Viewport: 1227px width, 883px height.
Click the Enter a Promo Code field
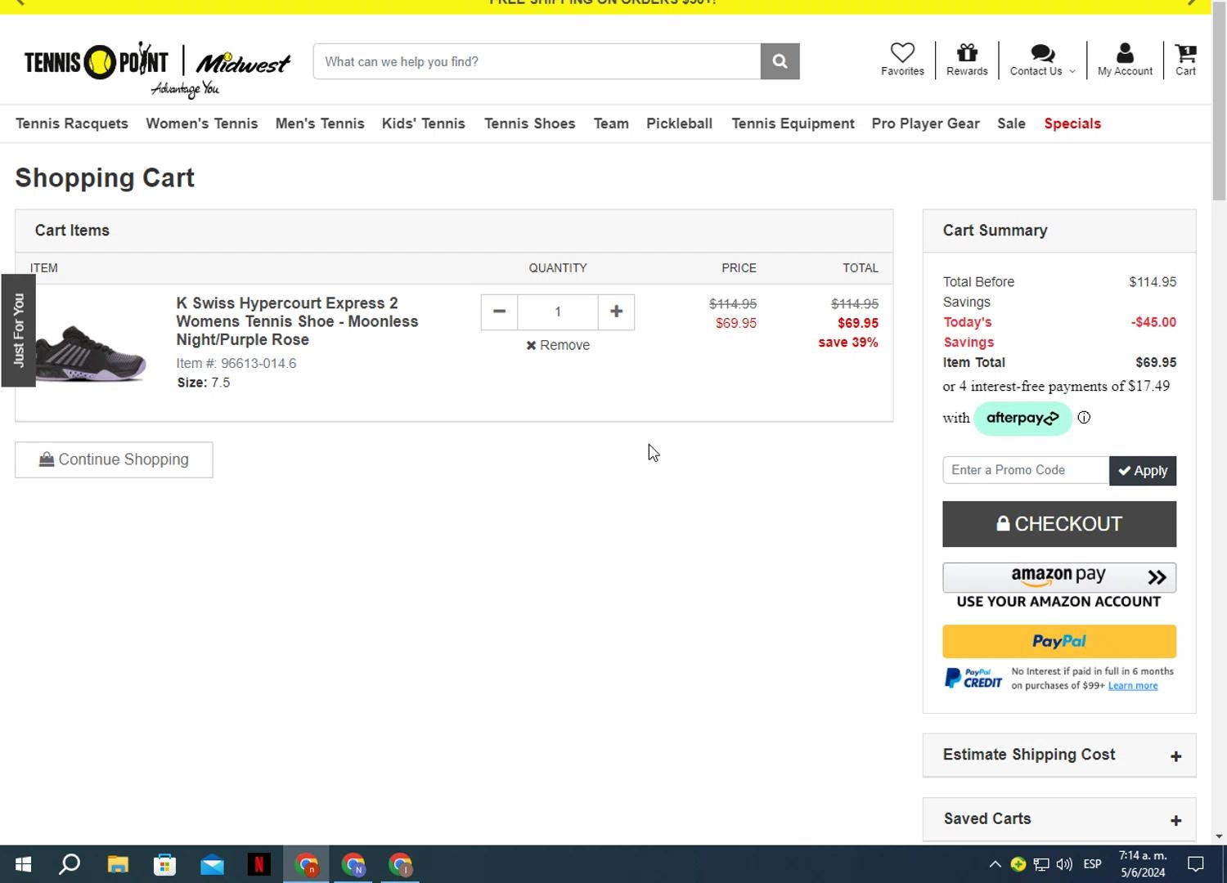pos(1026,470)
